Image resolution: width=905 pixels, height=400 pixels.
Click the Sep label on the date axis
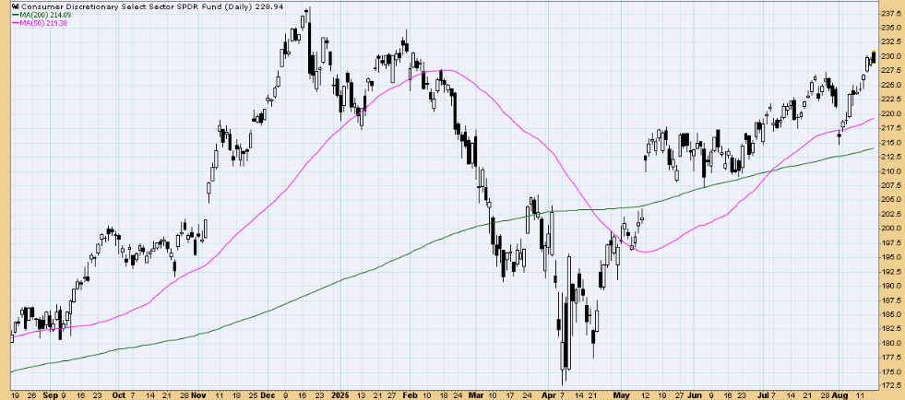(x=50, y=396)
